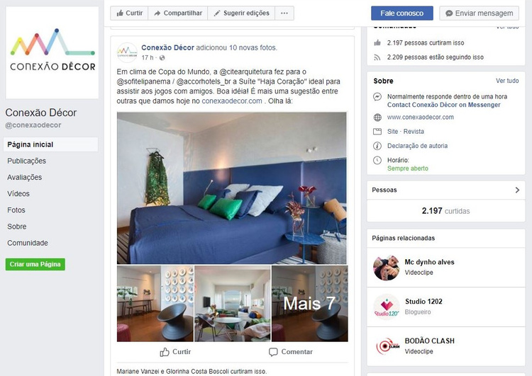This screenshot has width=532, height=376.
Task: Open the Fotos tab in sidebar
Action: click(x=16, y=210)
